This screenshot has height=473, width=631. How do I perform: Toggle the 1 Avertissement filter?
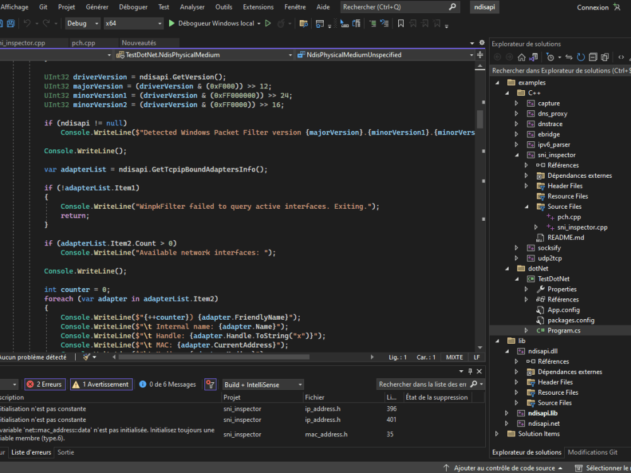pos(101,384)
